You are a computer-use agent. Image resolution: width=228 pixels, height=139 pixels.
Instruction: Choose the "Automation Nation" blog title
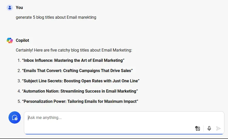point(80,91)
